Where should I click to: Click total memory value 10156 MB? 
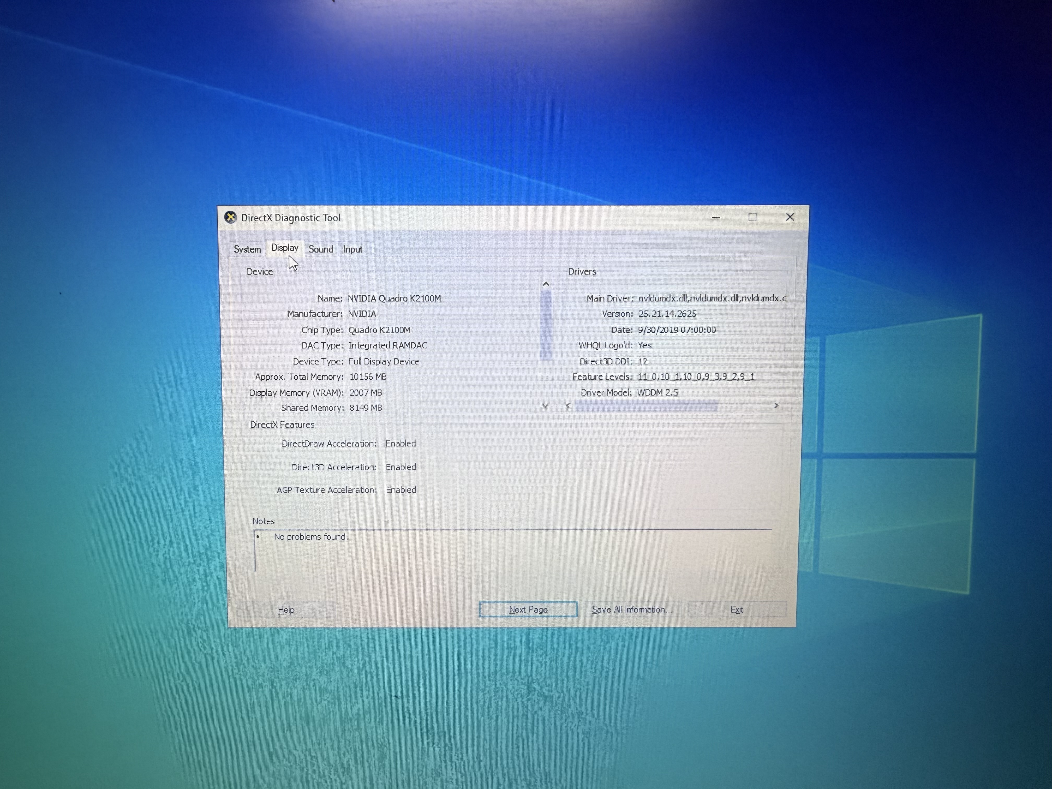click(x=368, y=377)
